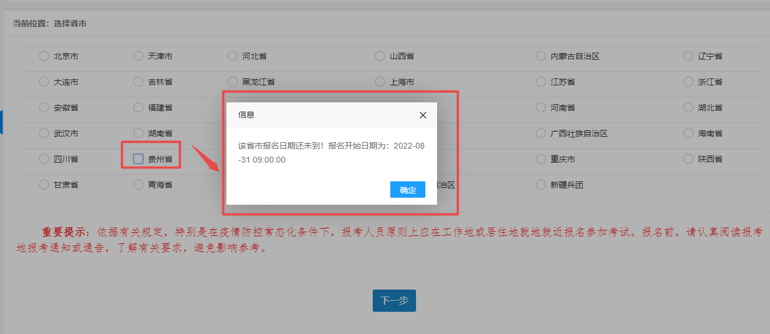770x334 pixels.
Task: Choose 河北省 radio option
Action: [x=232, y=56]
